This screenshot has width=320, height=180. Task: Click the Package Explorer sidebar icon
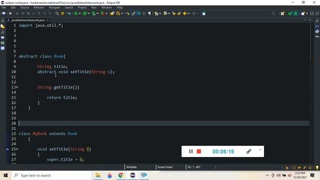click(2, 26)
